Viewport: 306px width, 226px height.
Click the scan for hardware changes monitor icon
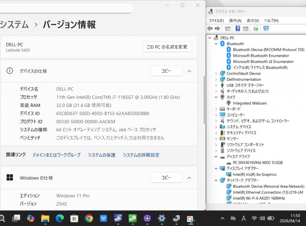(x=266, y=28)
